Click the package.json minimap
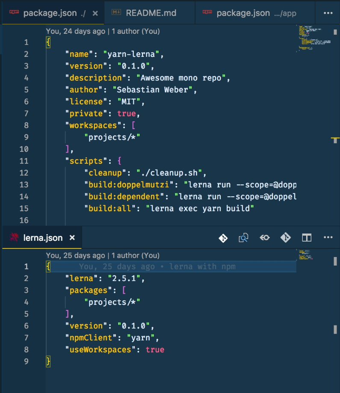The width and height of the screenshot is (340, 393). click(315, 38)
